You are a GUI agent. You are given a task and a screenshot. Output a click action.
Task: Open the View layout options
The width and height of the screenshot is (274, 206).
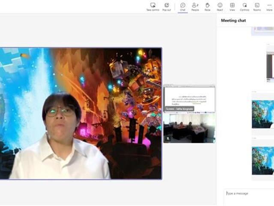pyautogui.click(x=232, y=7)
